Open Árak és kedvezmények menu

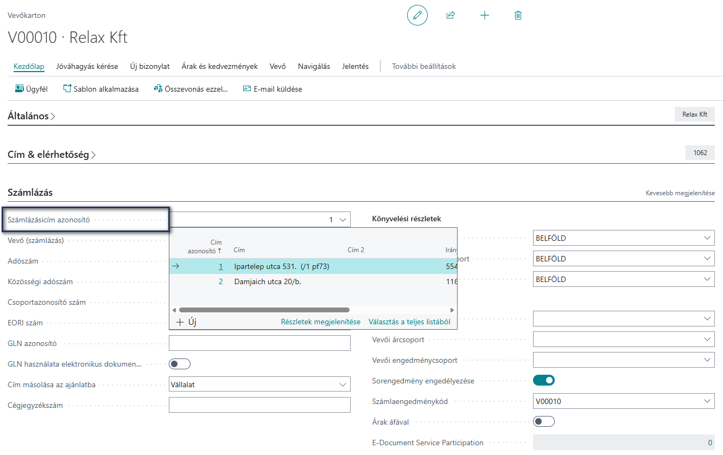(220, 66)
